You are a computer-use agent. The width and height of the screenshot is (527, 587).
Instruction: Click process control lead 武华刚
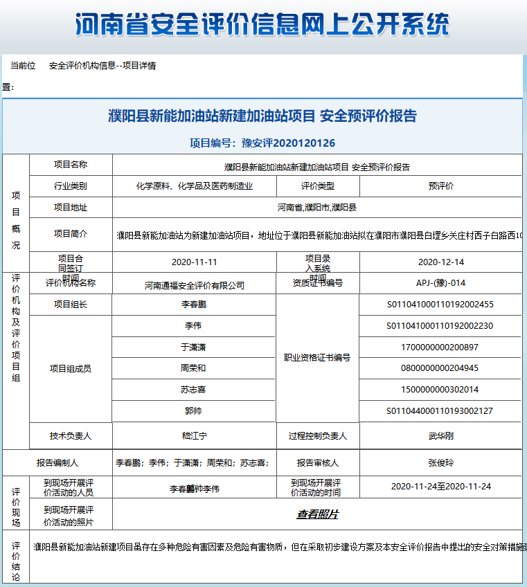441,436
